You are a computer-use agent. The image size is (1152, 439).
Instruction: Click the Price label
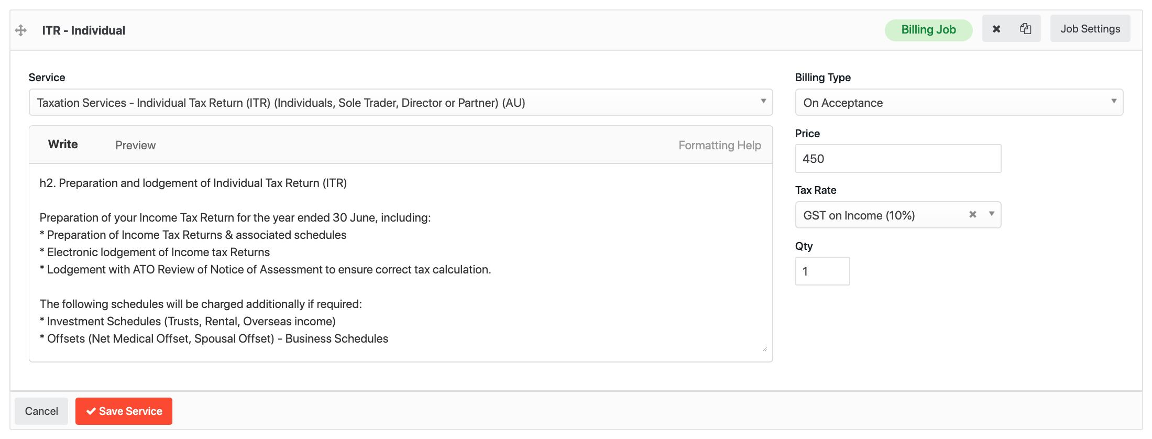807,134
